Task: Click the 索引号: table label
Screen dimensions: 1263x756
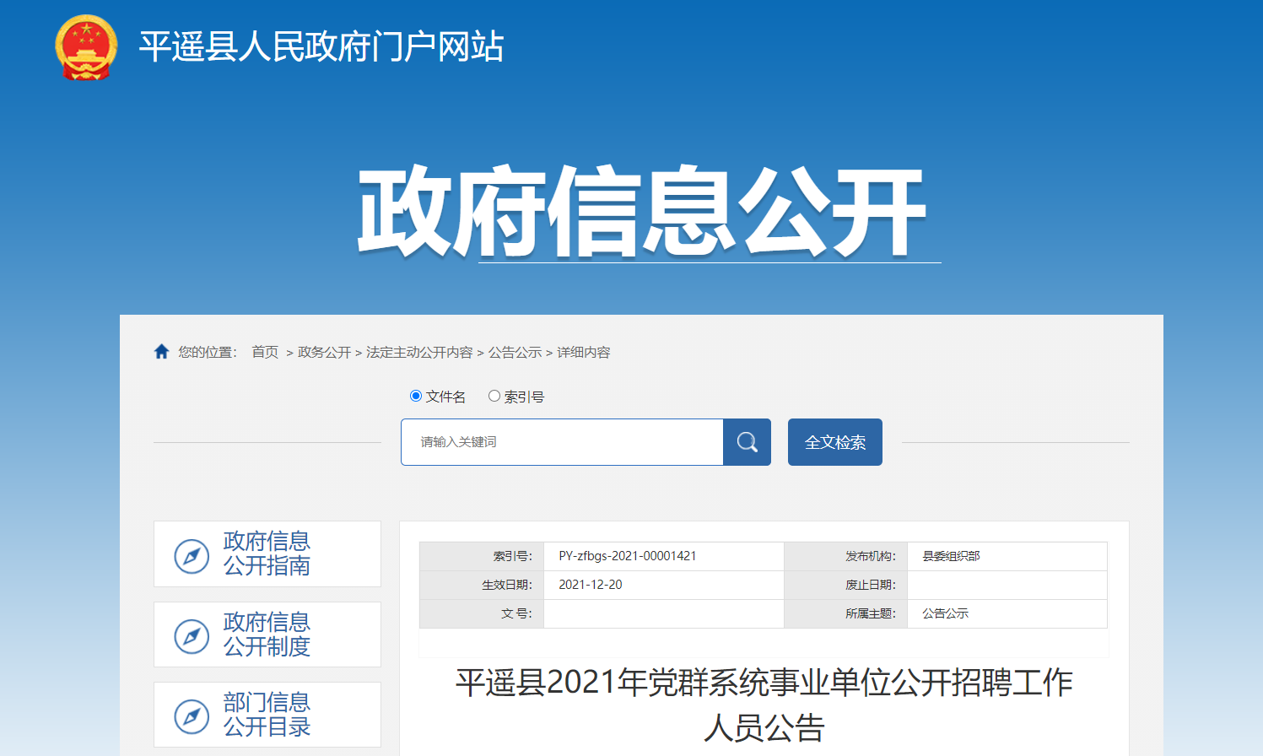Action: click(513, 556)
